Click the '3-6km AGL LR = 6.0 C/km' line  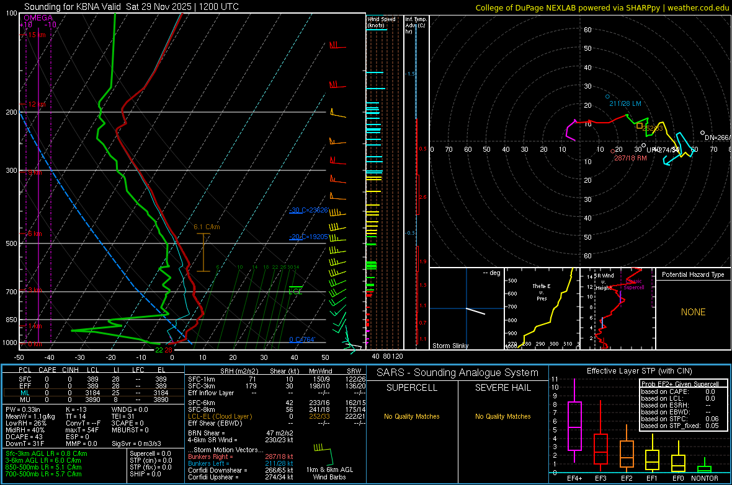[43, 460]
